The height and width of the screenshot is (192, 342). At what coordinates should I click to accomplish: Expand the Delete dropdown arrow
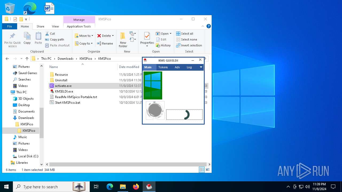point(113,36)
